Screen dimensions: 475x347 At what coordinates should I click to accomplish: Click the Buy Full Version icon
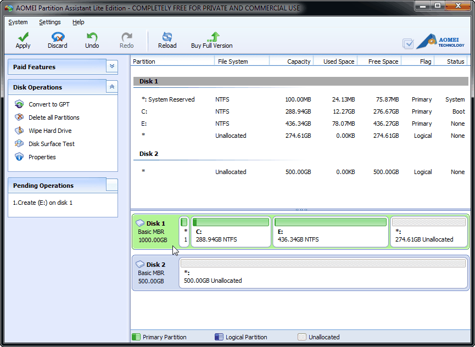pos(213,37)
